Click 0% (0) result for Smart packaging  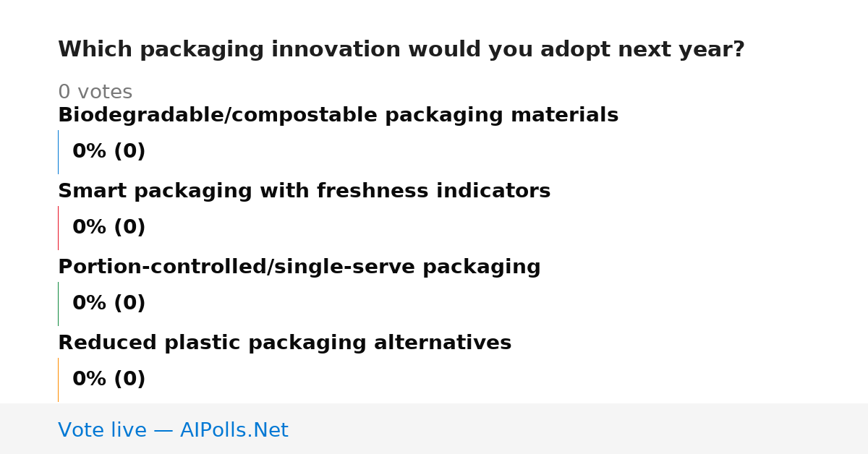point(109,228)
